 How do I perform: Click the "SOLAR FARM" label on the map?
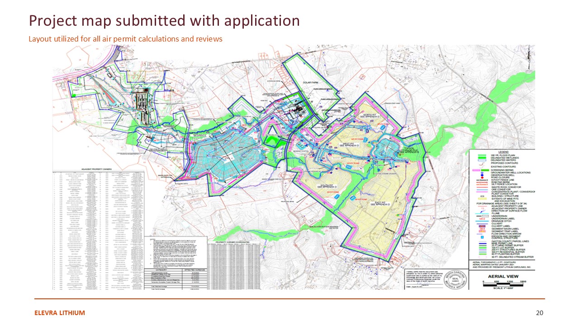311,84
